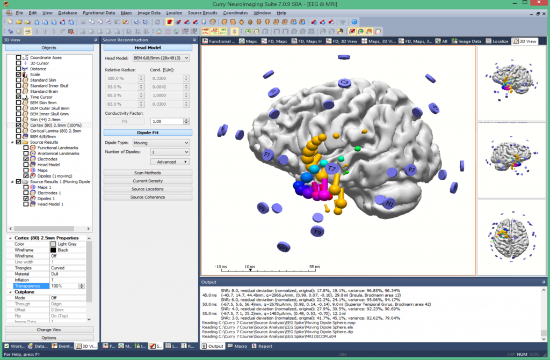The height and width of the screenshot is (360, 550).
Task: Collapse the Cortex (80) 2.5mm Properties section
Action: pos(10,238)
